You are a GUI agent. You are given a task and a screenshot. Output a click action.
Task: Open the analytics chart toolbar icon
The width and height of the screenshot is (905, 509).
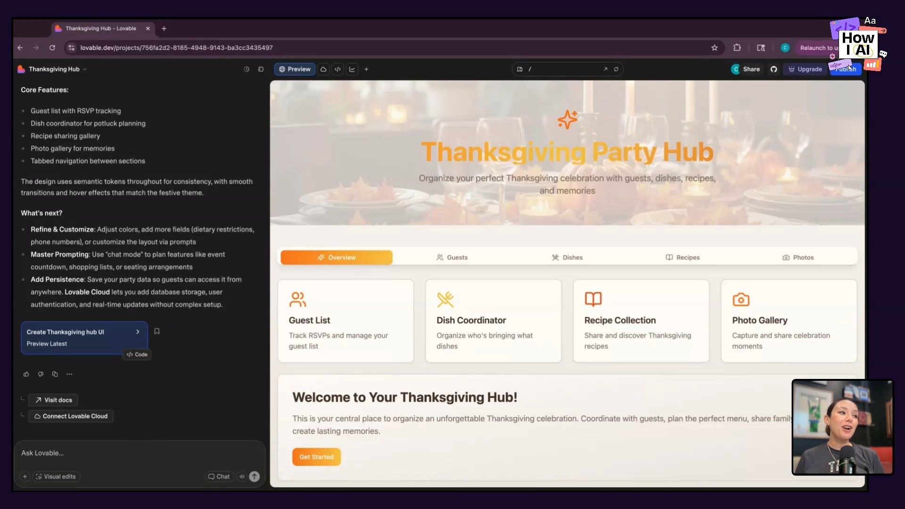[352, 69]
